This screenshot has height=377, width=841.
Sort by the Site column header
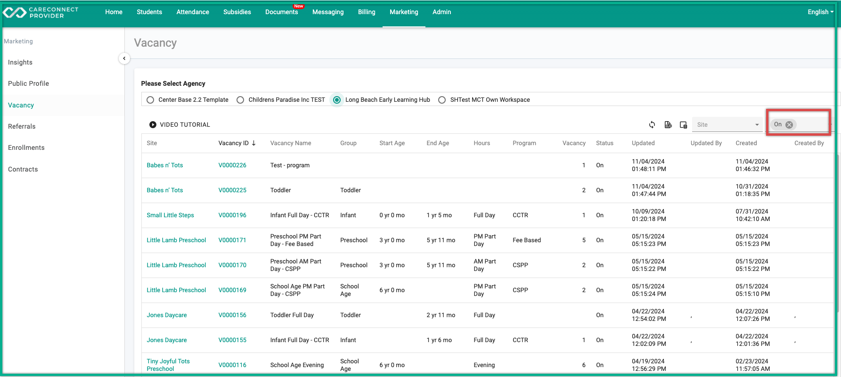click(152, 143)
